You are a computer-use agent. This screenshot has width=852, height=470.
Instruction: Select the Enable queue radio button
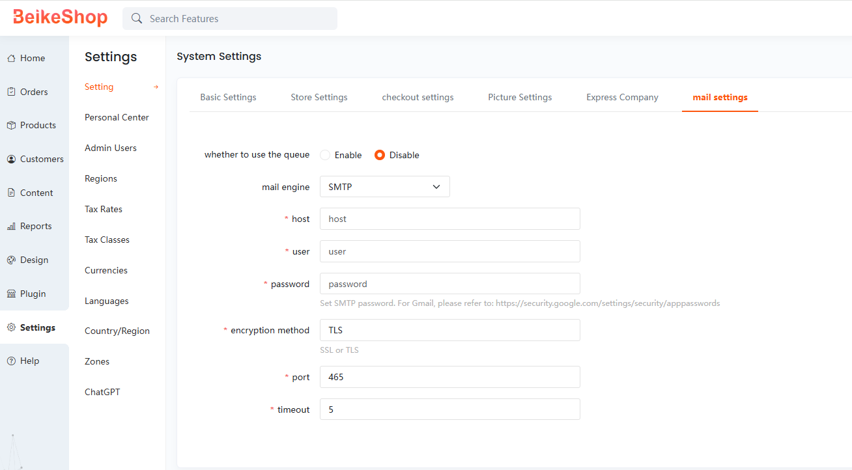click(325, 155)
